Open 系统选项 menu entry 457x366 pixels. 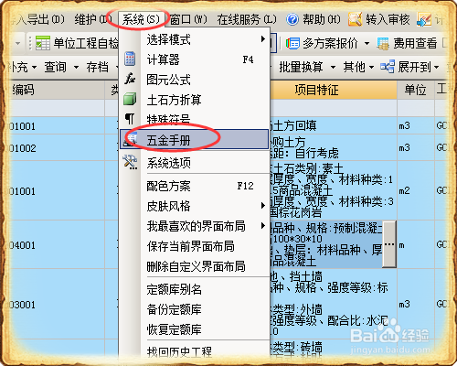pos(195,163)
